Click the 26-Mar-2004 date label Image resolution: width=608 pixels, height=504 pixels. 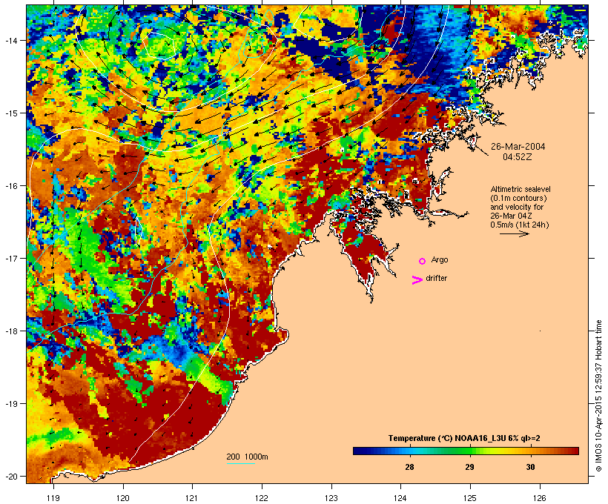coord(518,147)
